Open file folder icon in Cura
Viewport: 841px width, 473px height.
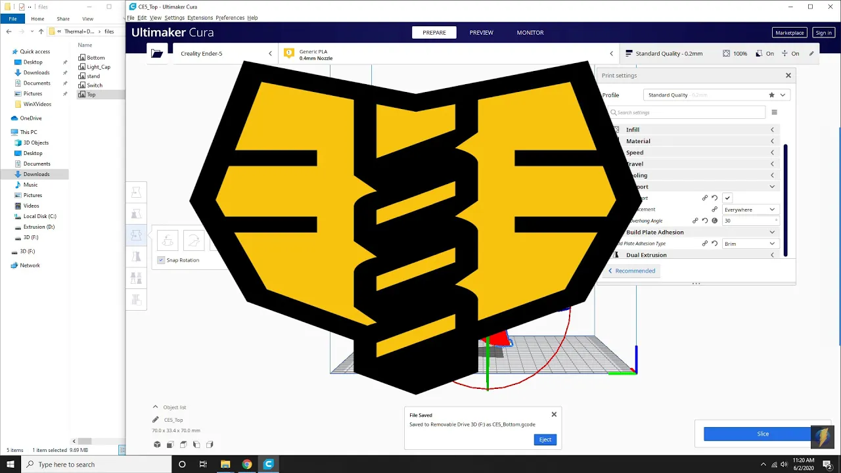[x=156, y=53]
